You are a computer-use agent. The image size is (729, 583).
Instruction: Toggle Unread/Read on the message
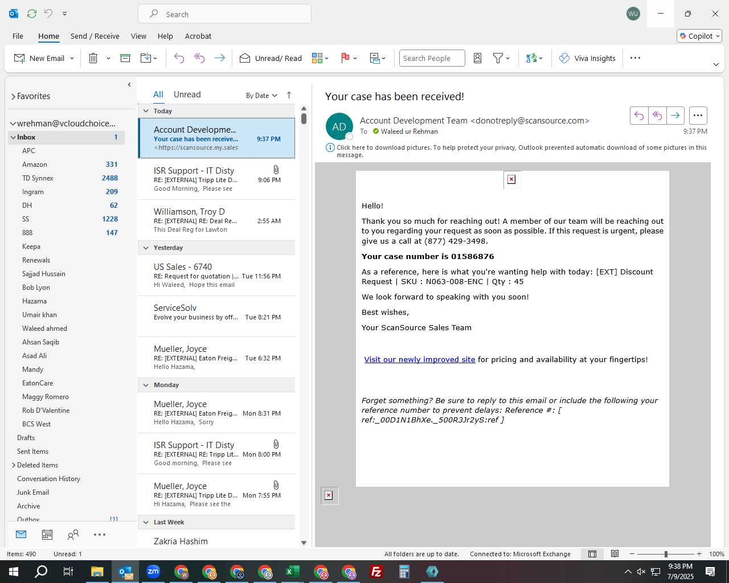(x=271, y=58)
